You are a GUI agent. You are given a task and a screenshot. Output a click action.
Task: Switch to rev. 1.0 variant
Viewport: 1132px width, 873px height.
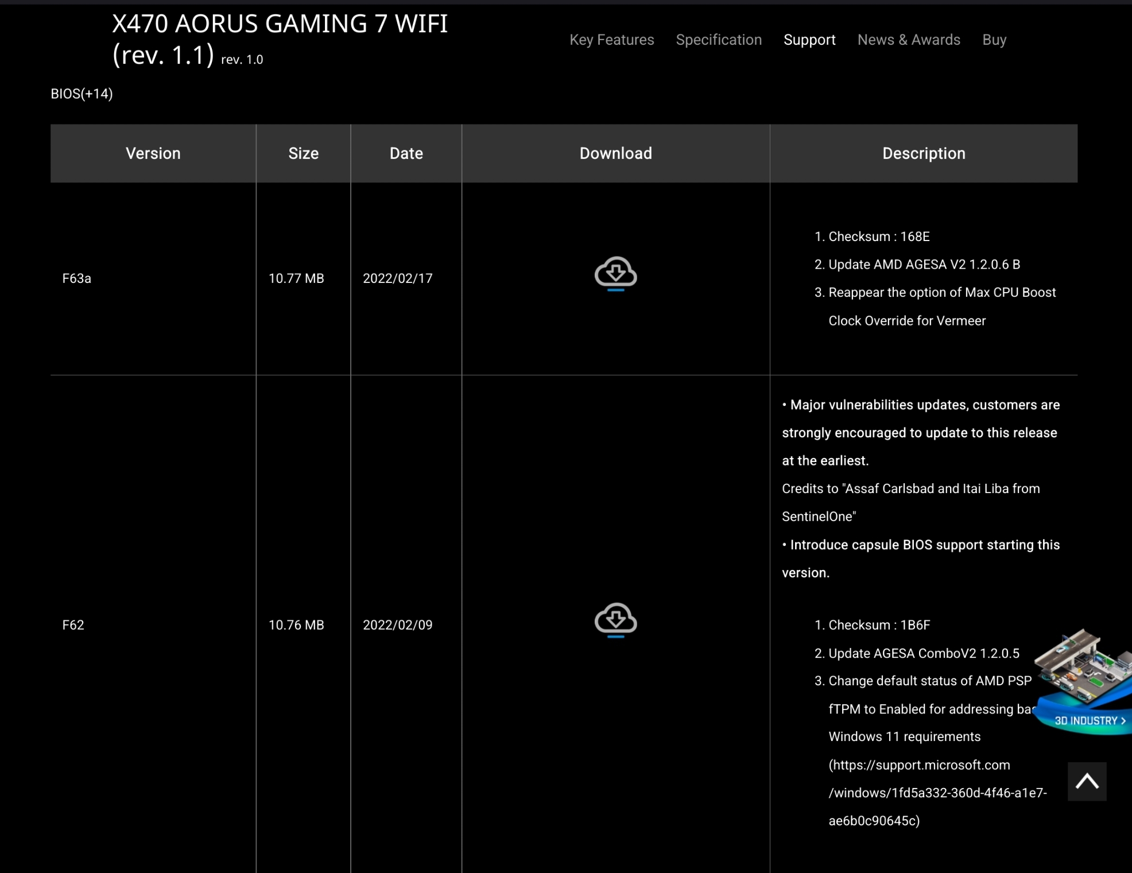click(242, 60)
